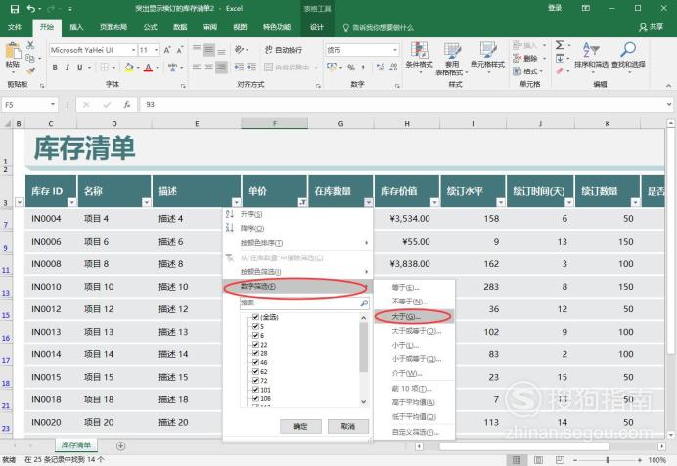677x466 pixels.
Task: Click the zoom slider handle
Action: (608, 460)
